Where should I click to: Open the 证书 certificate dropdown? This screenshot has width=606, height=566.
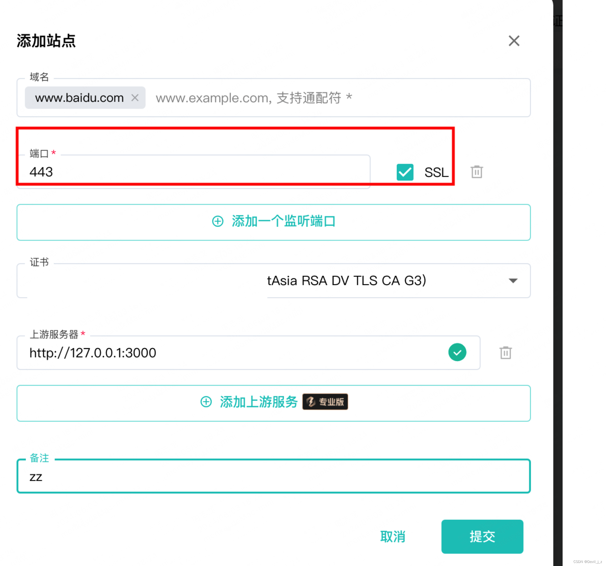(x=273, y=280)
